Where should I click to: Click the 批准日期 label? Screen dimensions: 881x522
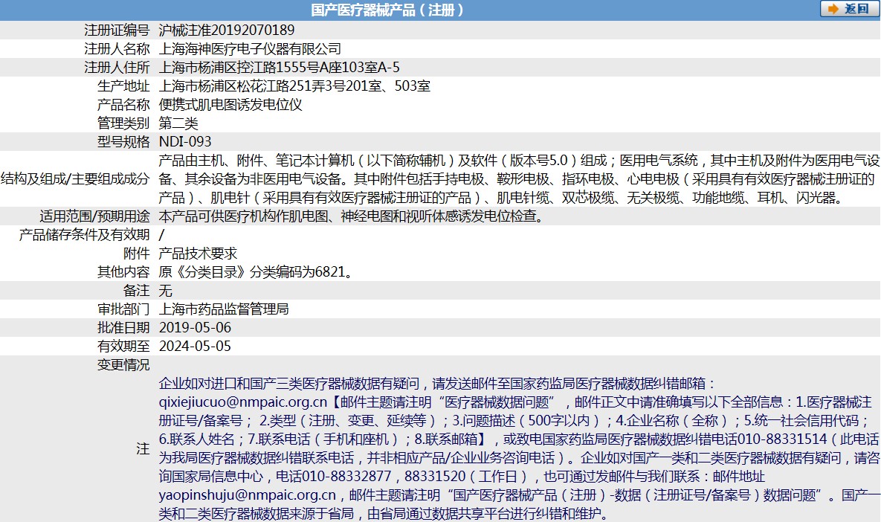[123, 327]
